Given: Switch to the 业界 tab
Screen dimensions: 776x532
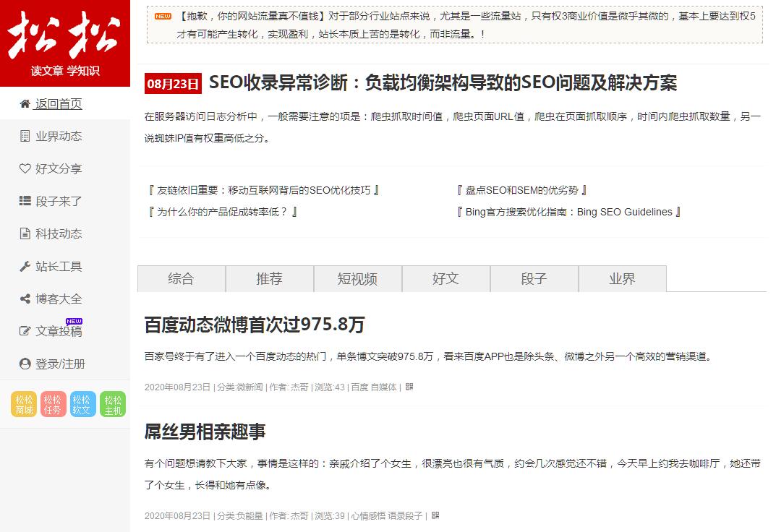Looking at the screenshot, I should [622, 279].
